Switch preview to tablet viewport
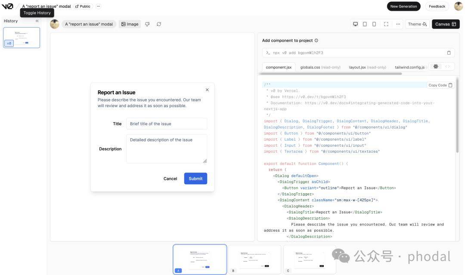 pyautogui.click(x=365, y=24)
